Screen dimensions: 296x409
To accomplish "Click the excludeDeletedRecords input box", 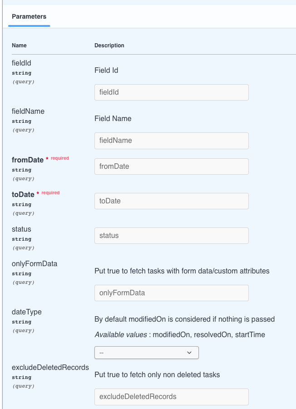I will [x=171, y=397].
